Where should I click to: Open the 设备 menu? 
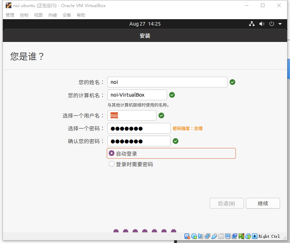point(67,15)
